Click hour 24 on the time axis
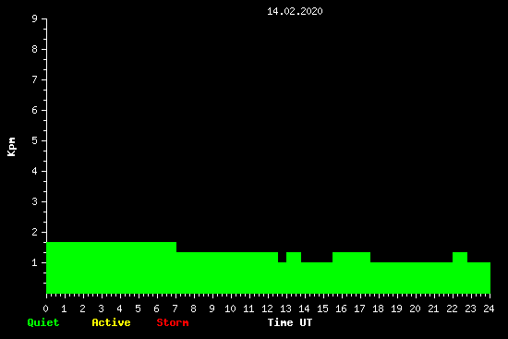This screenshot has height=339, width=508. click(490, 309)
